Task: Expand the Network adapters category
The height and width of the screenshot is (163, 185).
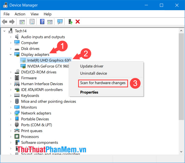Action: [11, 113]
